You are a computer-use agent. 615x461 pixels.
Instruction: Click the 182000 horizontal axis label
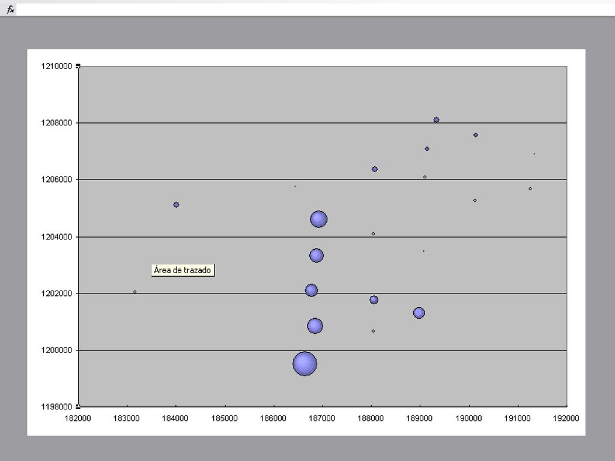coord(77,418)
